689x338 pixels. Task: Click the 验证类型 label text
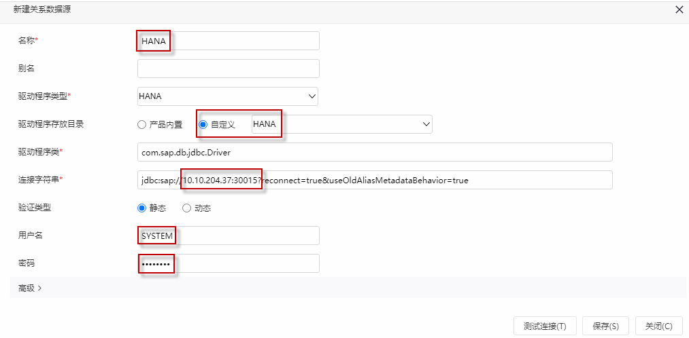coord(34,208)
